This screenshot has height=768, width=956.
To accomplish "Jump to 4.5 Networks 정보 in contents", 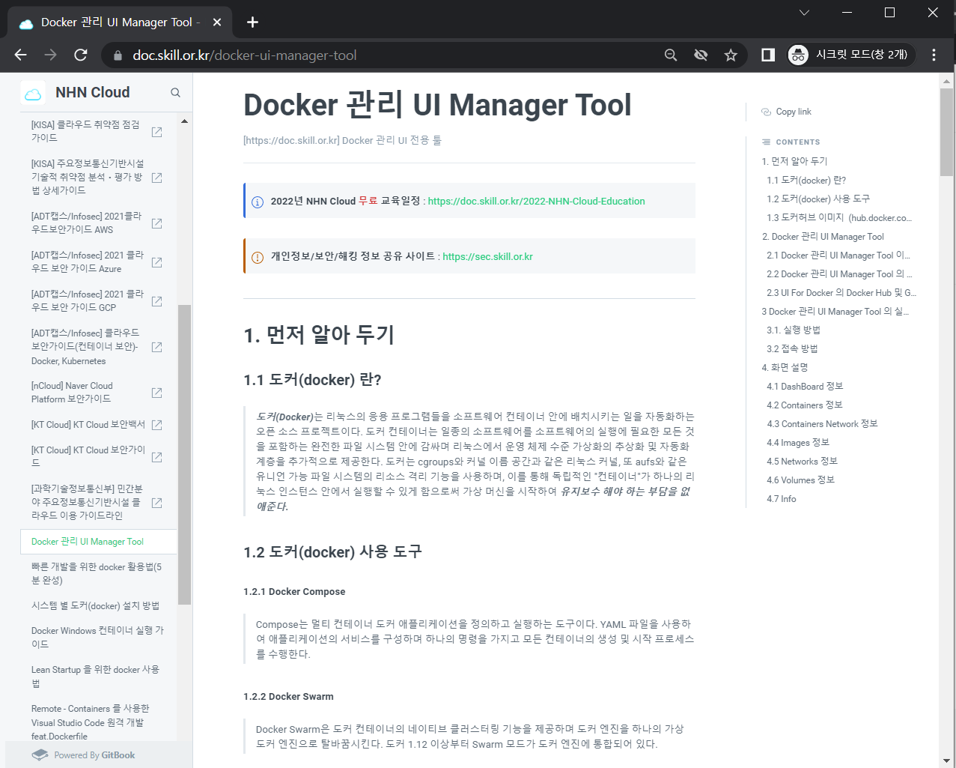I will [802, 461].
